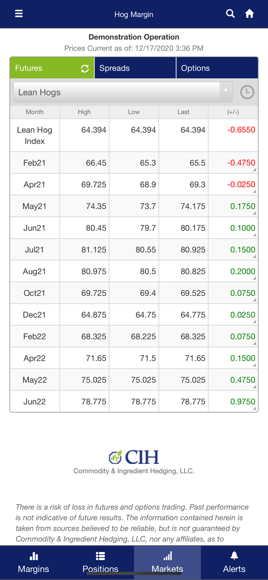Go to home via house icon
Screen dimensions: 268x580
(249, 14)
